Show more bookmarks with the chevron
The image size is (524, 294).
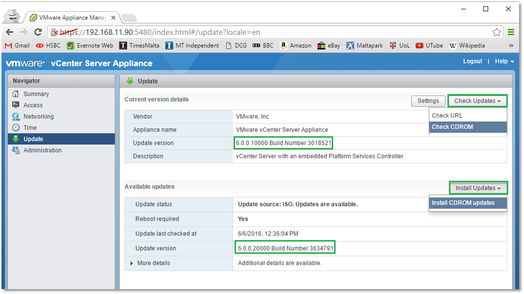511,46
